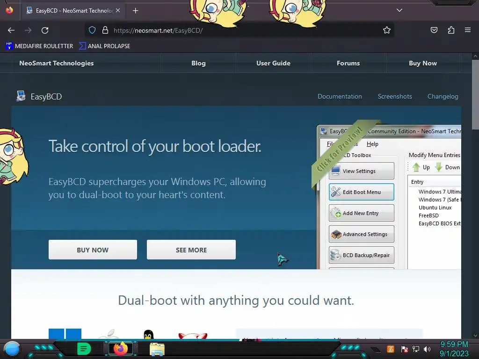Click the page vertical scrollbar thumb
The height and width of the screenshot is (359, 479).
pyautogui.click(x=475, y=94)
